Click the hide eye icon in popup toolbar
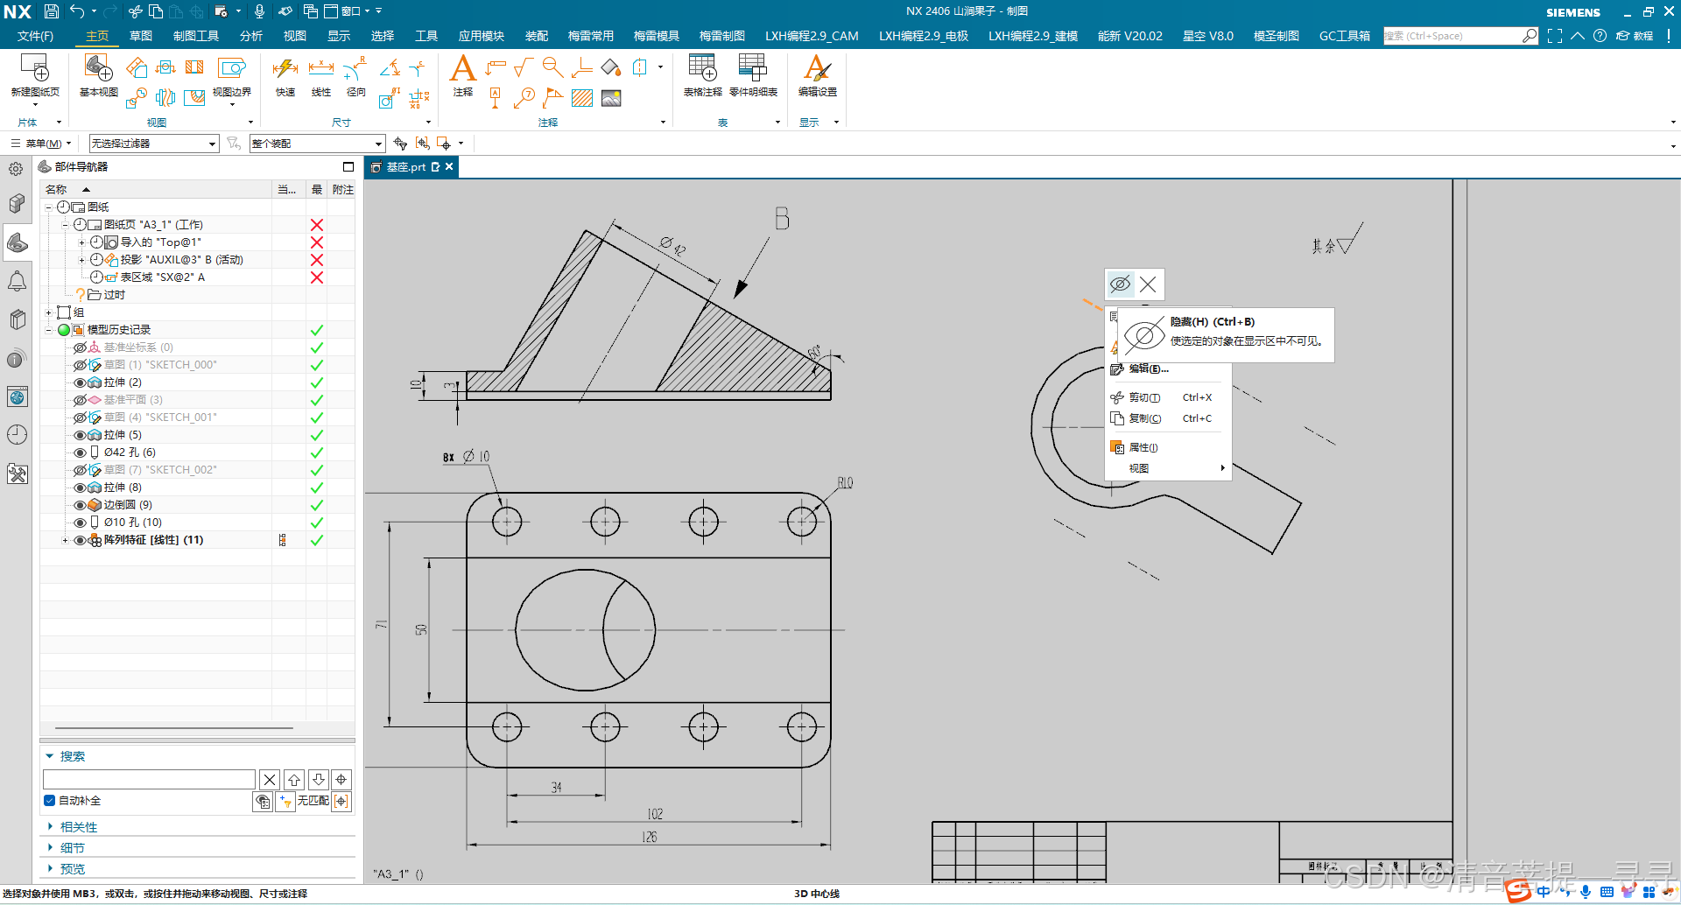1681x905 pixels. 1120,284
